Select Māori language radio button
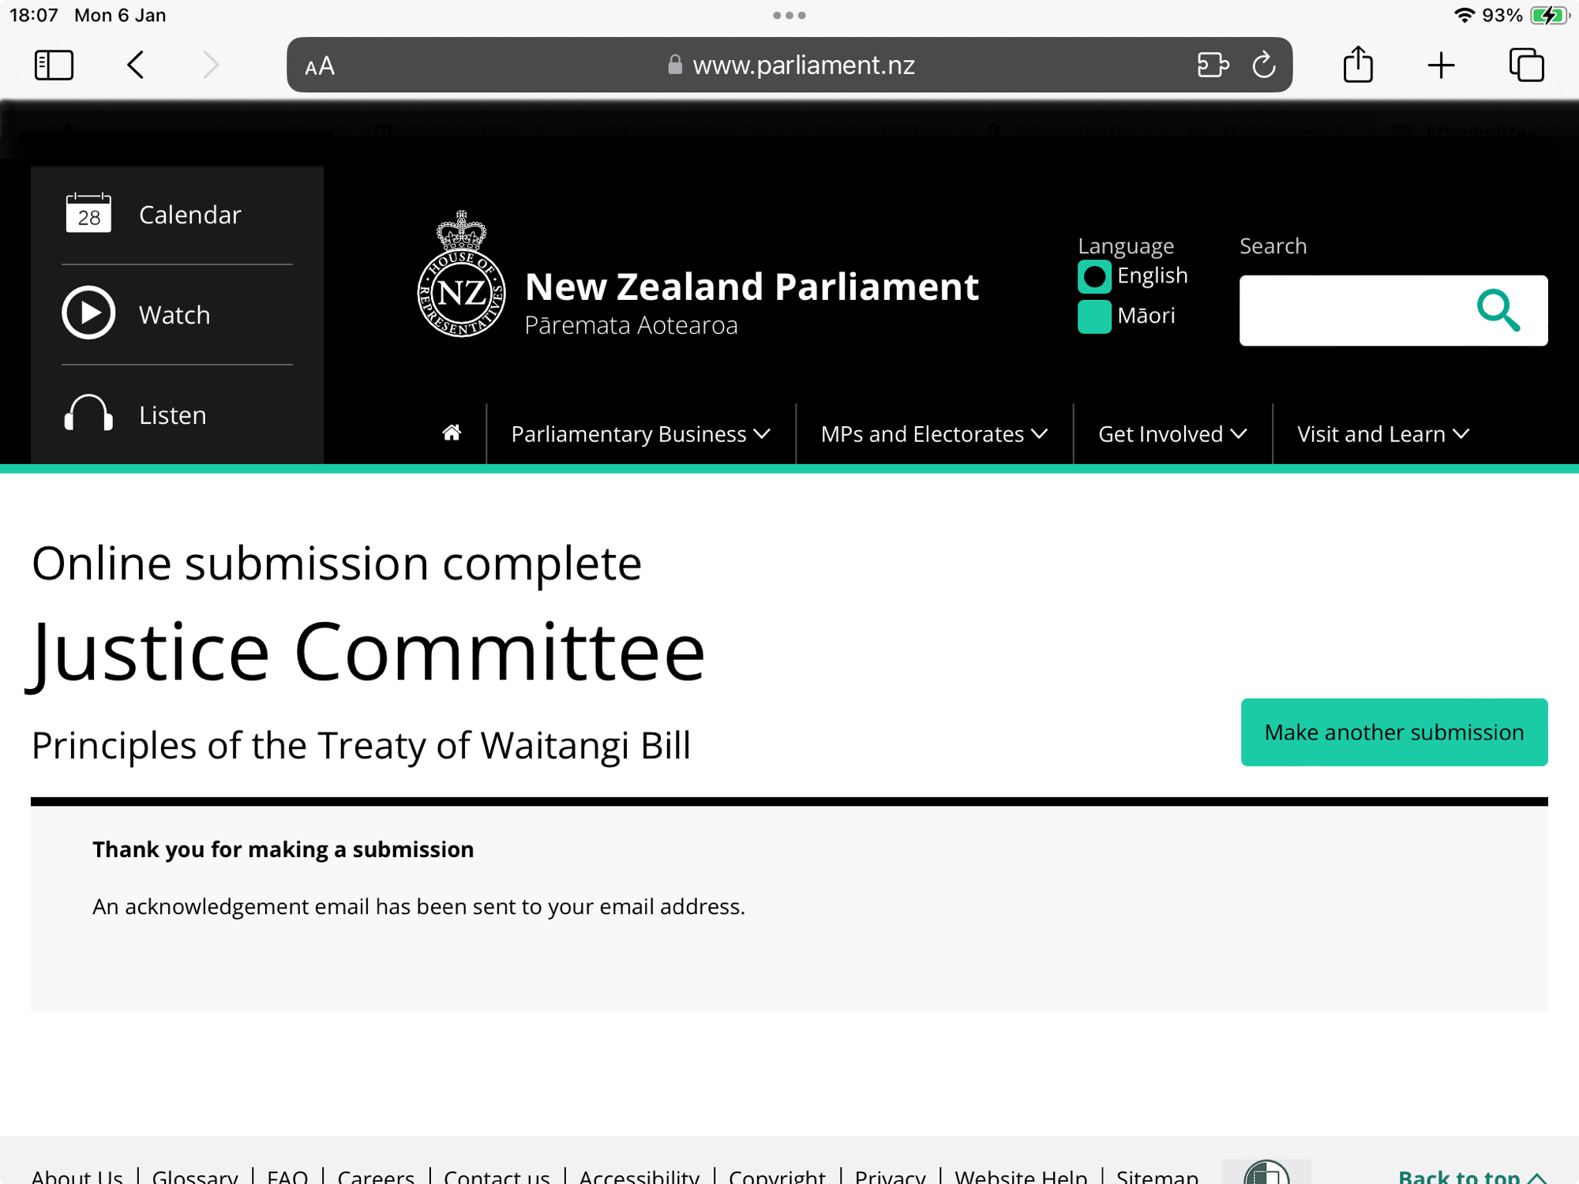1579x1184 pixels. point(1094,317)
